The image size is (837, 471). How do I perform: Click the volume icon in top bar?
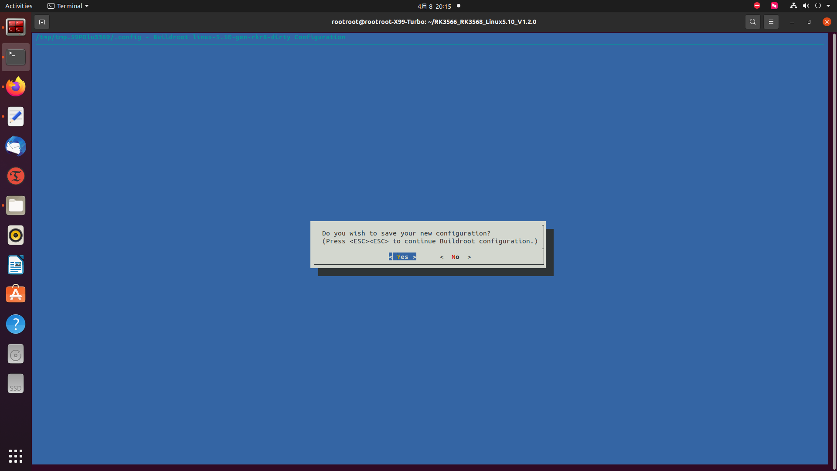(806, 6)
